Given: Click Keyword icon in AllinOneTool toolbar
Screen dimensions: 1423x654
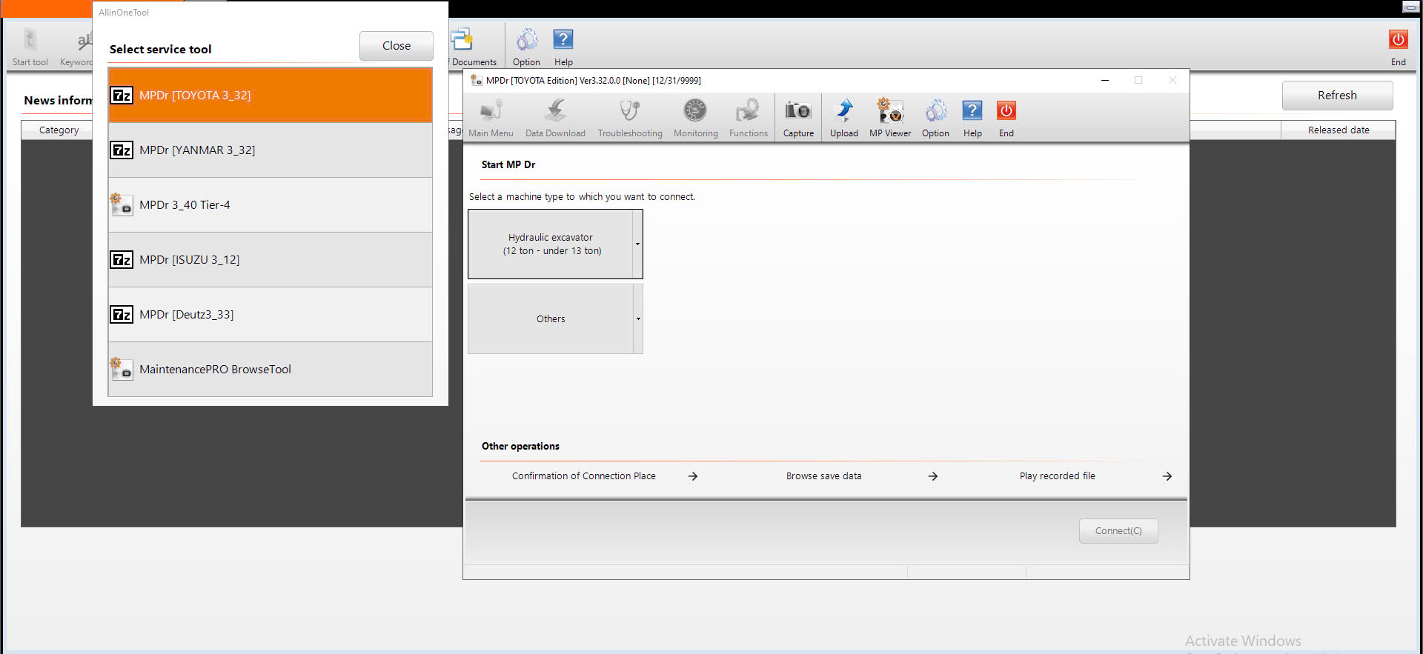Looking at the screenshot, I should [77, 47].
